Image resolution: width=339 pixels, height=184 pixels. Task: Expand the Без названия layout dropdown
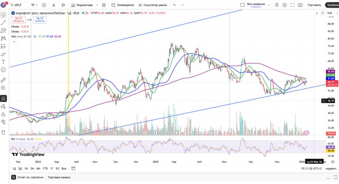pos(268,5)
